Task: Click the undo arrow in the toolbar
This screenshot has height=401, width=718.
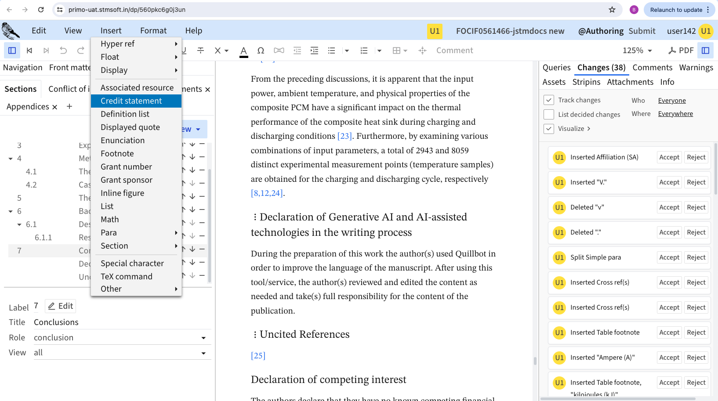Action: (63, 51)
